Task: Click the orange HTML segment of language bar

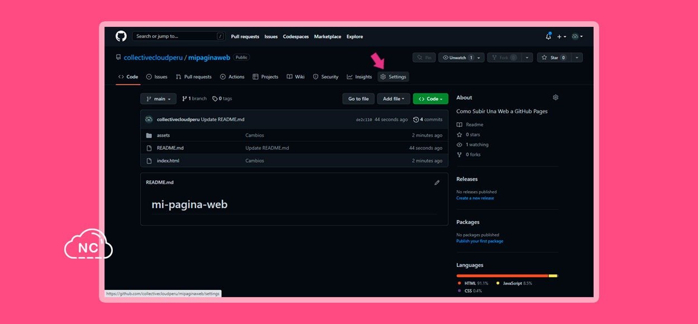Action: (503, 275)
